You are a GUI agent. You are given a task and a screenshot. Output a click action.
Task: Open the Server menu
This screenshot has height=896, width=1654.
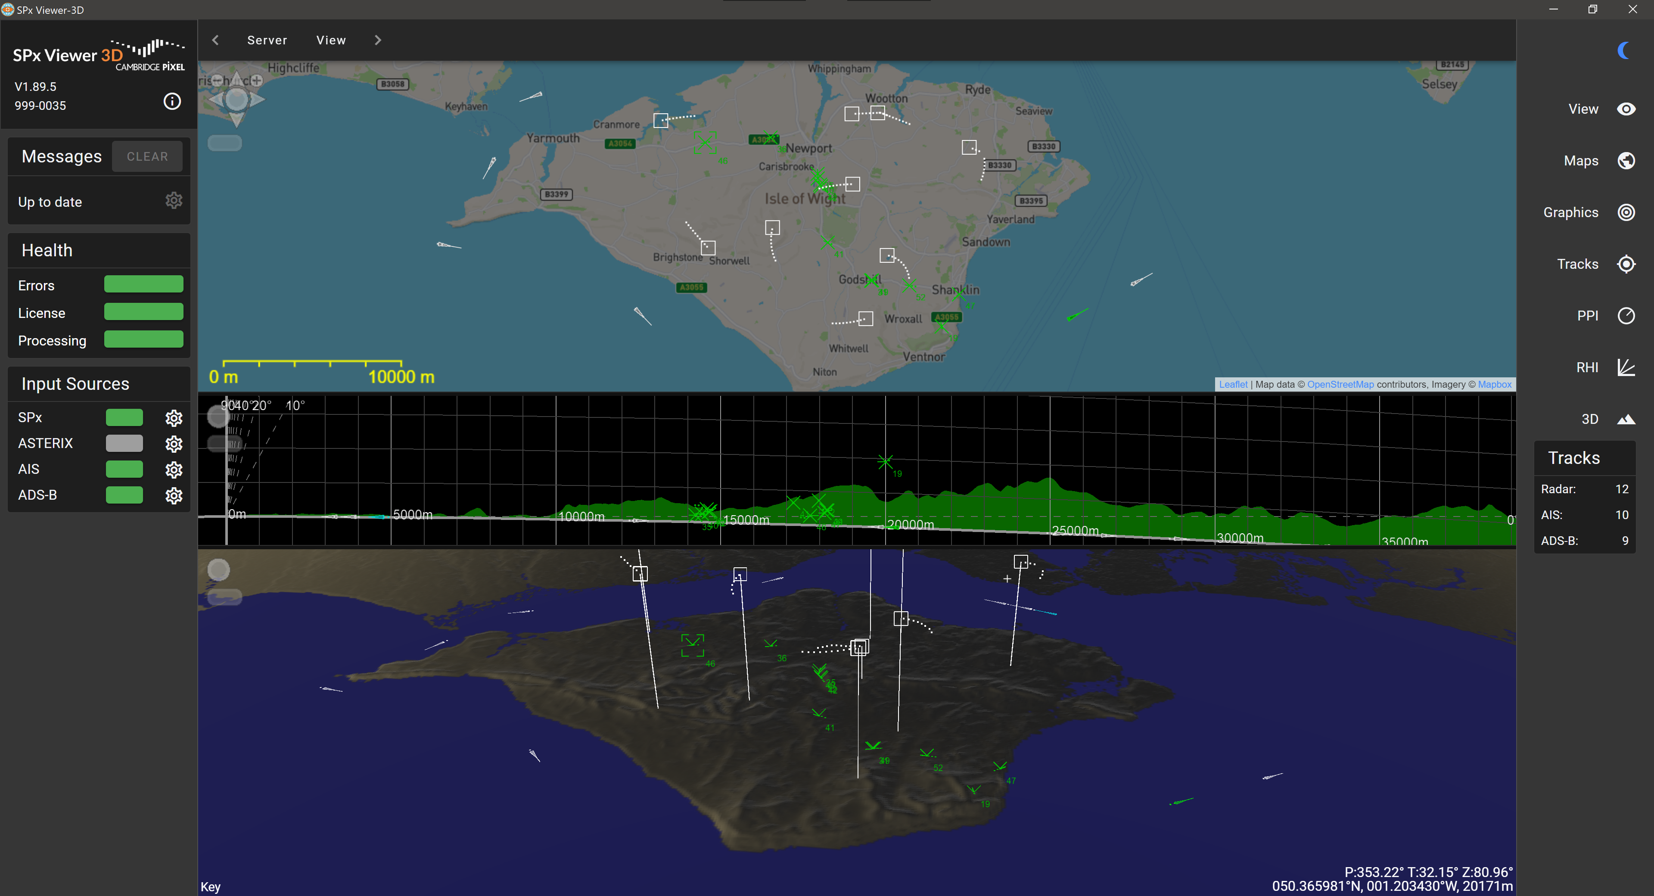(x=267, y=40)
